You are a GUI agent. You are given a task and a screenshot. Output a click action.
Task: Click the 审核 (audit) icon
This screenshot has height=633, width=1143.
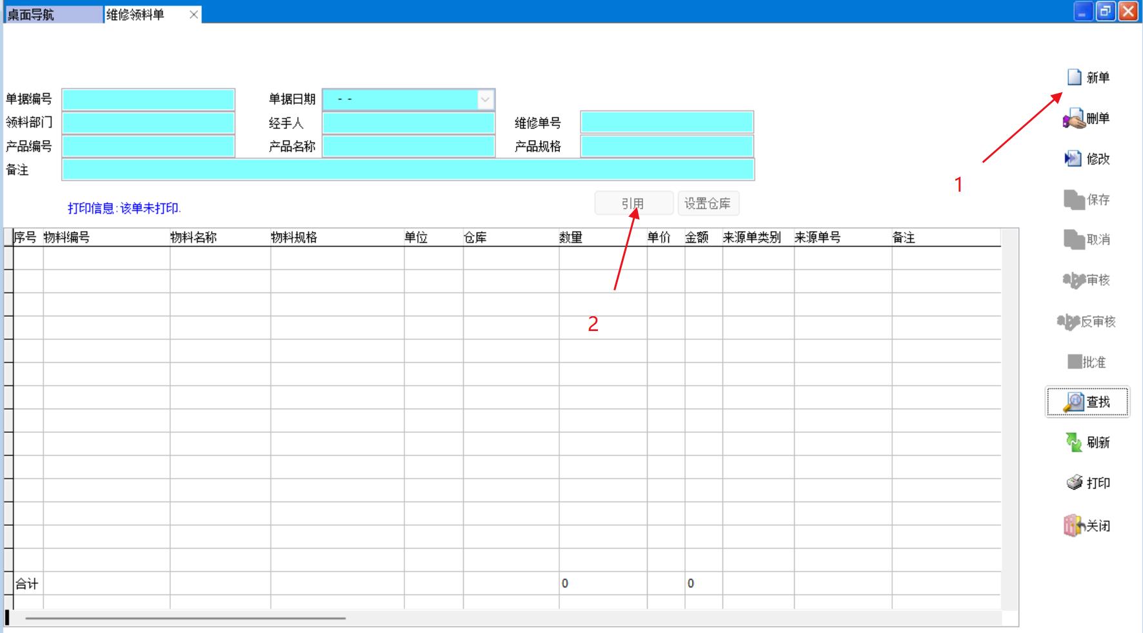point(1074,280)
